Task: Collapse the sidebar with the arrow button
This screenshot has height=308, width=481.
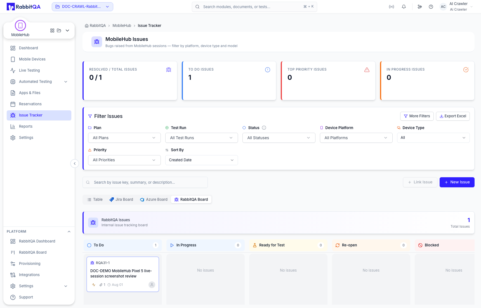Action: 75,164
